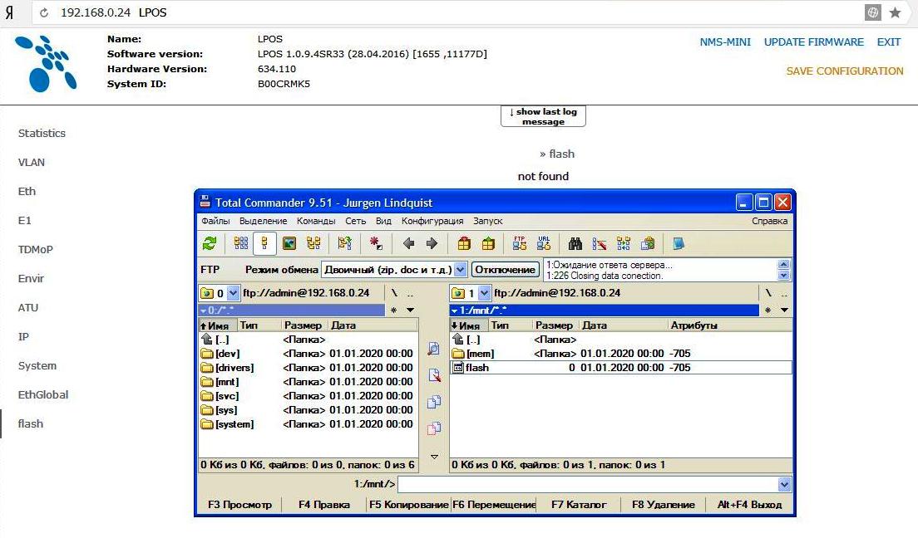The width and height of the screenshot is (918, 538).
Task: Click the View icon between the panels
Action: tap(434, 349)
